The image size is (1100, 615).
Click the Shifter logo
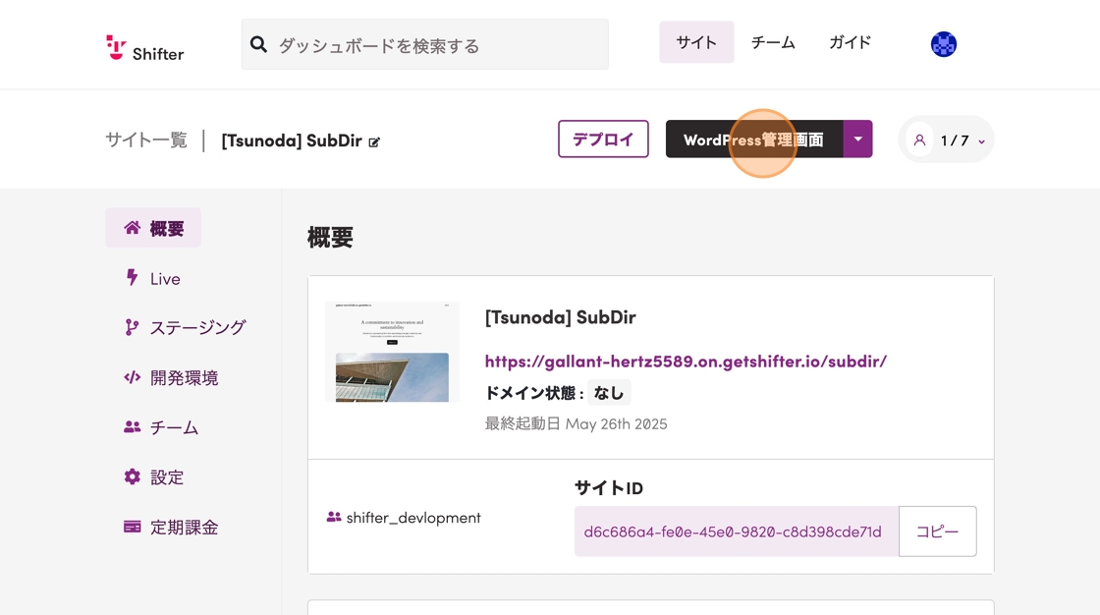144,48
